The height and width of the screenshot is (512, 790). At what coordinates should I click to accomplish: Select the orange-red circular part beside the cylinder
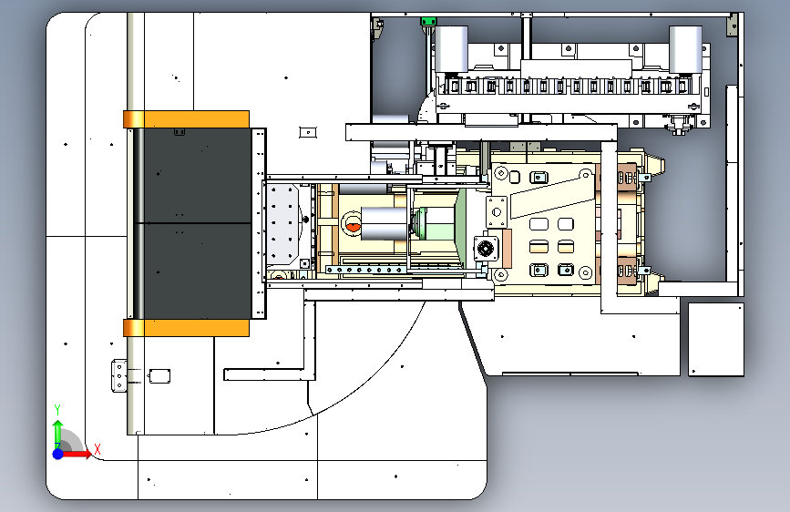(353, 226)
